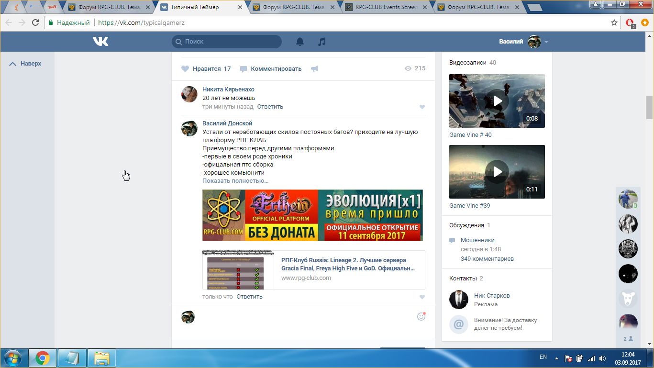Open Никита Кяренахо profile name link
Screen dimensions: 654x368
[228, 89]
